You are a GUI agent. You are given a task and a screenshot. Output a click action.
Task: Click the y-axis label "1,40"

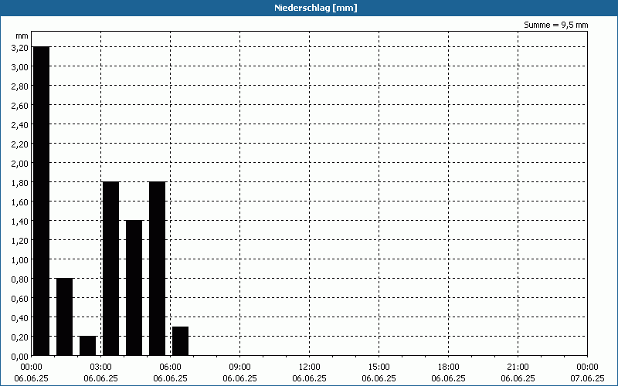(20, 222)
